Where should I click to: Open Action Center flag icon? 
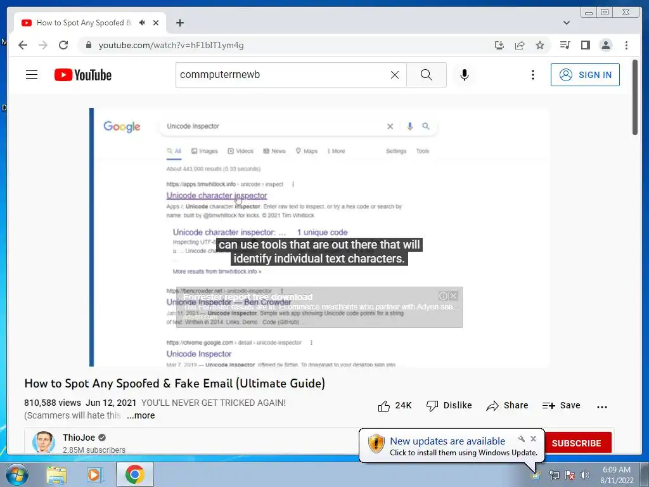point(570,475)
